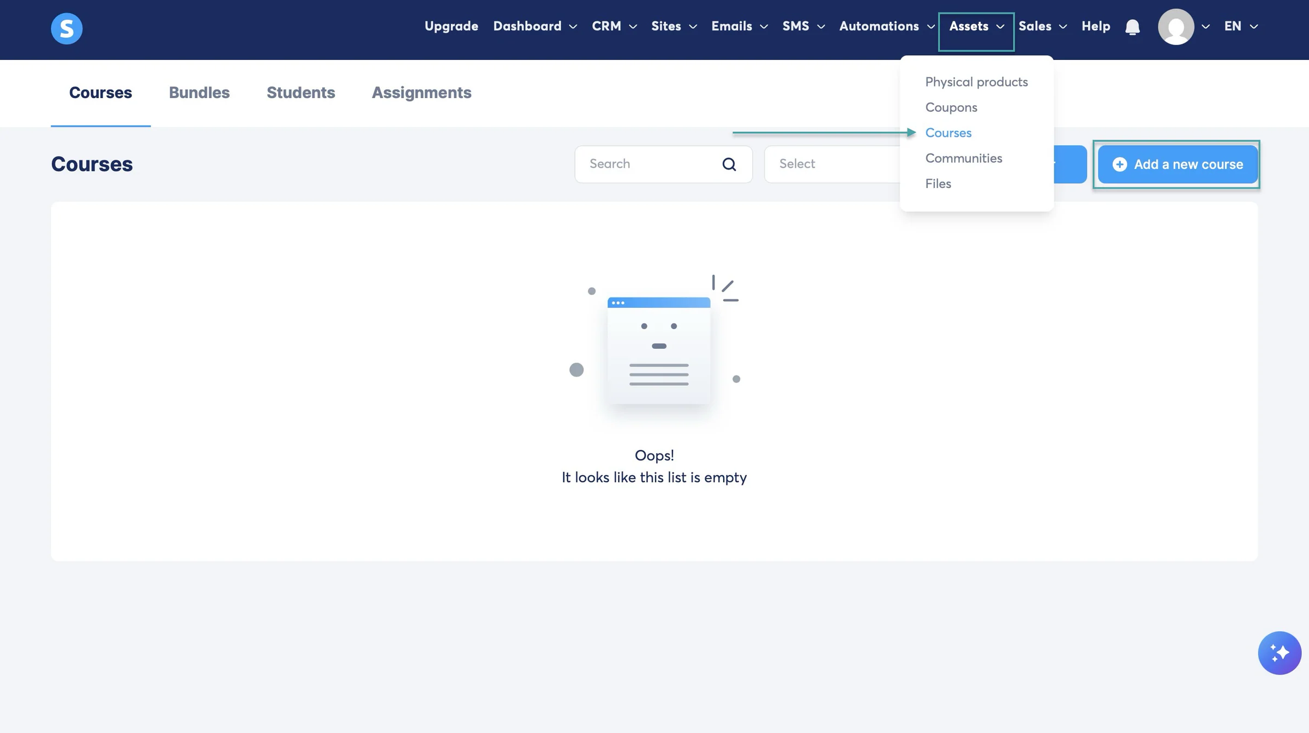Click the magnifier icon in Search

[x=729, y=164]
